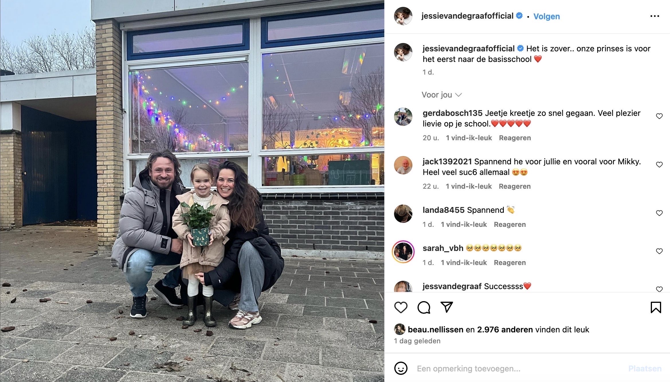Click the comment input field

519,369
